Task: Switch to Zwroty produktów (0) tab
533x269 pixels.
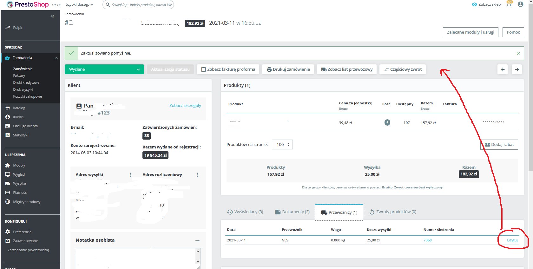Action: (393, 212)
